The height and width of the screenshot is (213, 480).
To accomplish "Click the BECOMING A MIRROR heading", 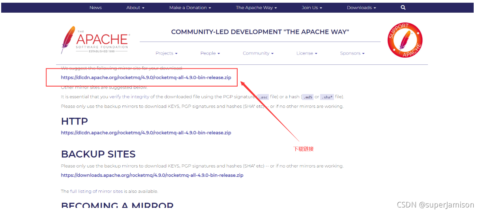I will click(x=117, y=206).
